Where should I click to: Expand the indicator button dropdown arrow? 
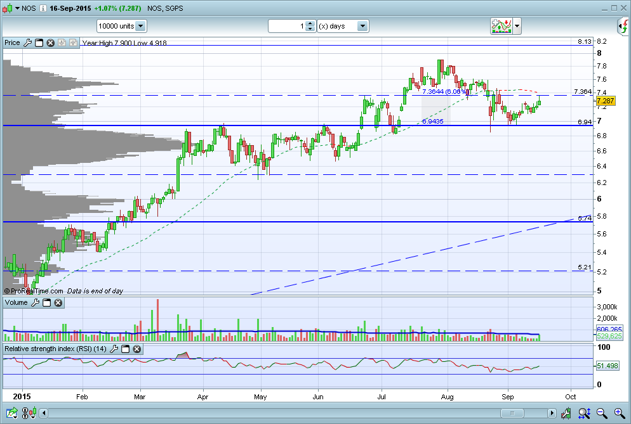pyautogui.click(x=517, y=26)
